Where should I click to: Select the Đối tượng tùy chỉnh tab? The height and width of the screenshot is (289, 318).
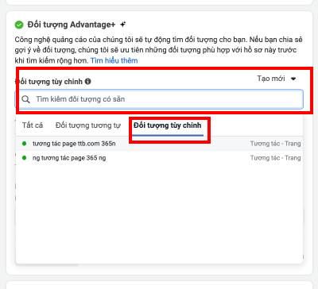tap(168, 125)
